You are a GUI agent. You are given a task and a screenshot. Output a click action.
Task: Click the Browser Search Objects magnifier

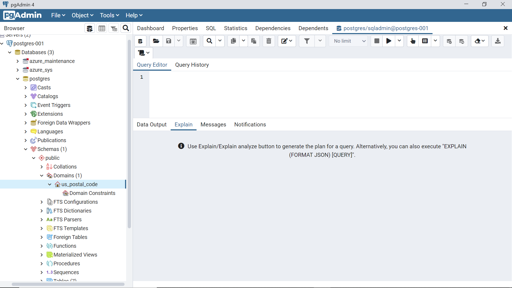pyautogui.click(x=126, y=28)
